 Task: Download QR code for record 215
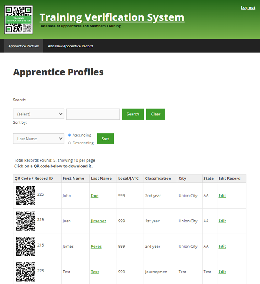point(25,246)
